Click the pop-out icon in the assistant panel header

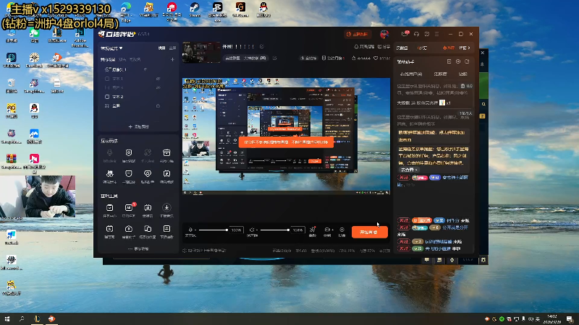coord(467,61)
